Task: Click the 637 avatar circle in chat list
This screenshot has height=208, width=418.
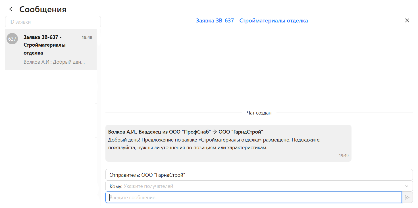Action: click(x=12, y=39)
